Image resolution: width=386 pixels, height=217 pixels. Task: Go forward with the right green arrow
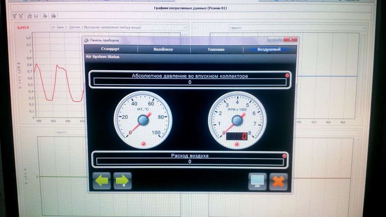[122, 181]
